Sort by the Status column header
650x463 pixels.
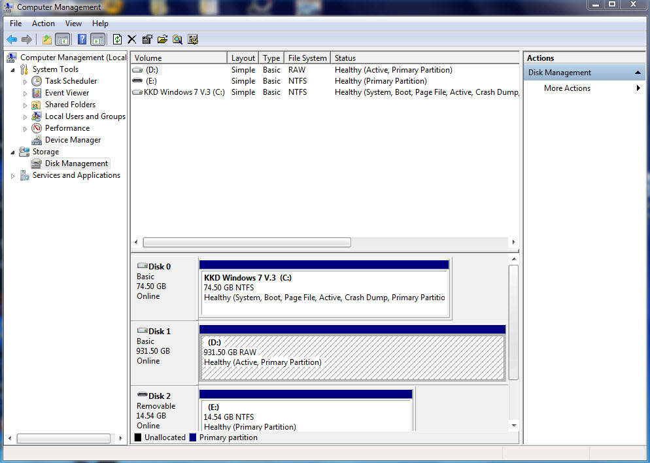pos(425,58)
